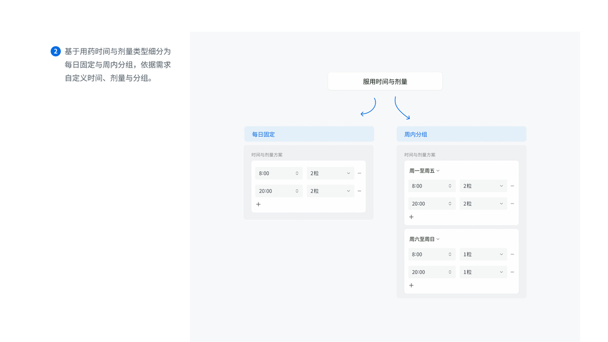
Task: Open 2粒 dropdown for 8:00 under 周一至周五
Action: point(483,186)
